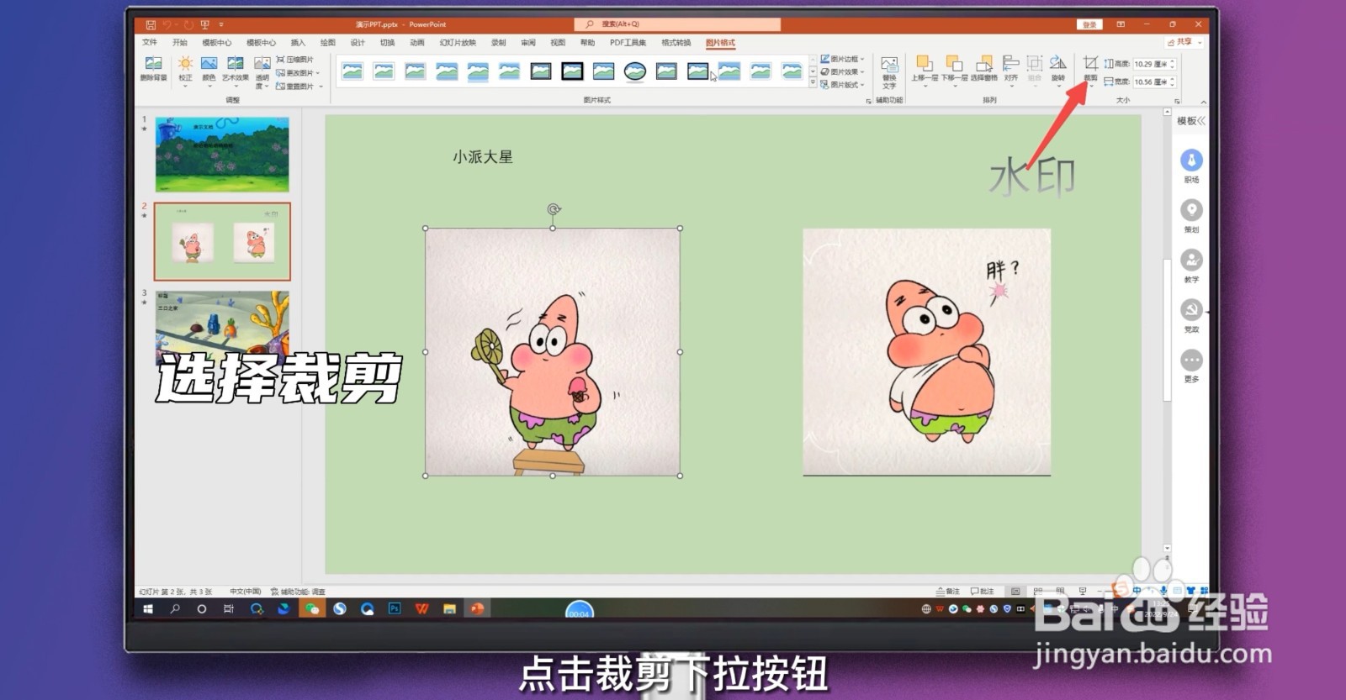Open Picture Layout (图片版式) dropdown

[842, 85]
